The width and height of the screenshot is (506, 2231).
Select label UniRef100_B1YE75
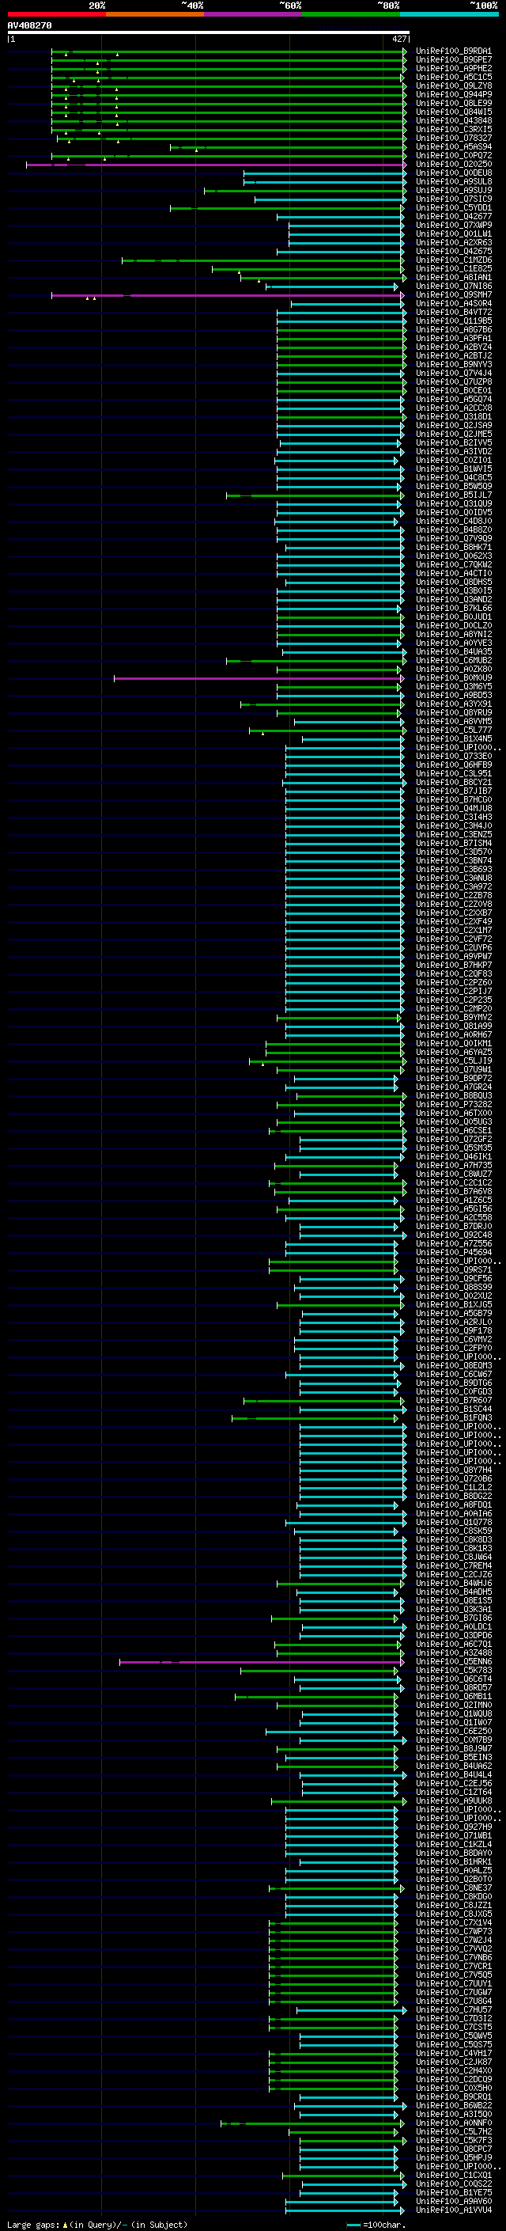[453, 2192]
